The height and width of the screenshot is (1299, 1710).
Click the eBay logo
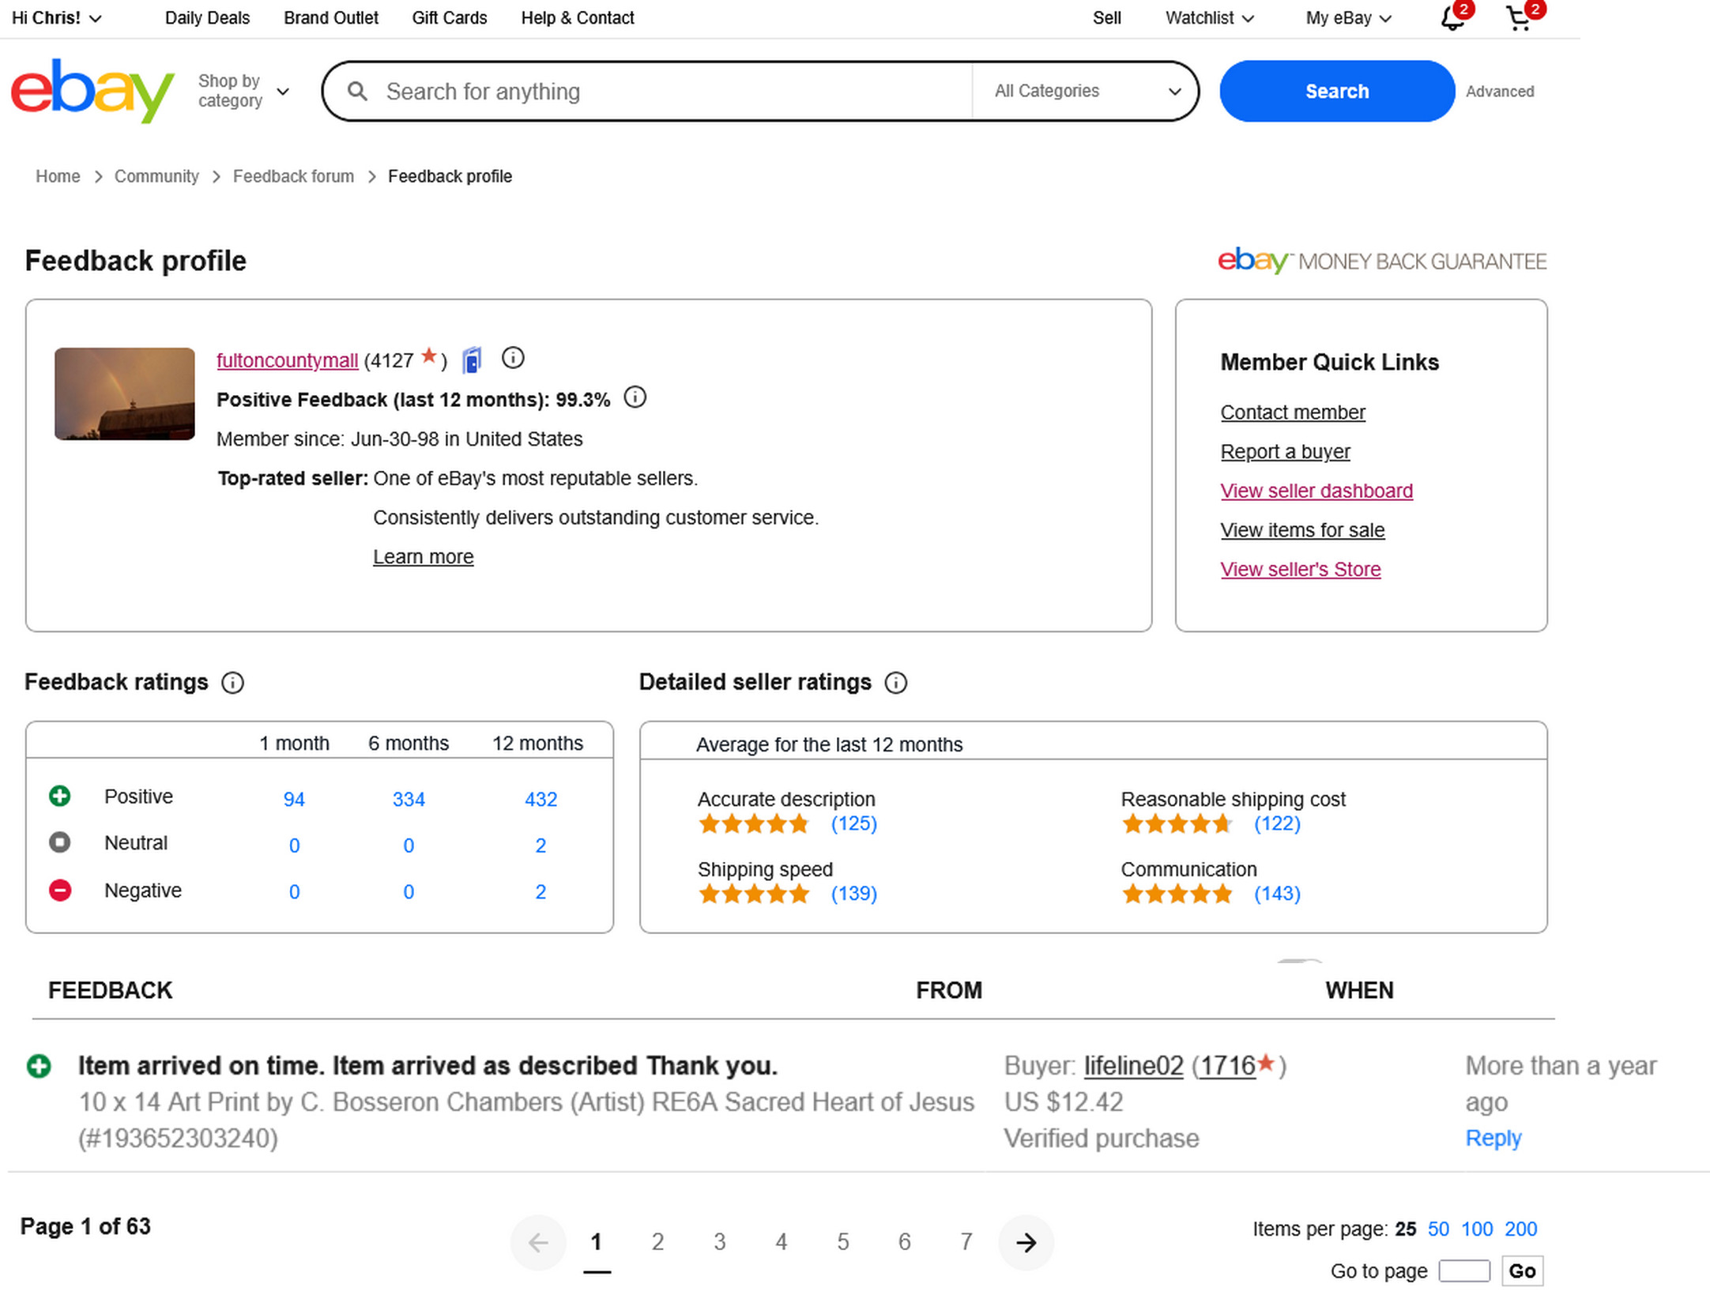click(92, 91)
